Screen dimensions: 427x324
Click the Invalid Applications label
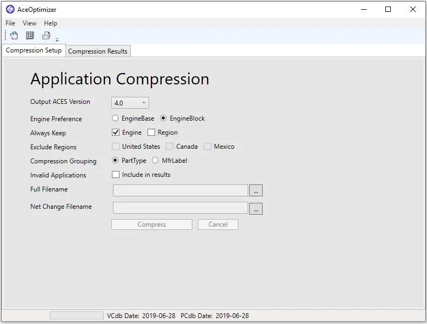[58, 175]
